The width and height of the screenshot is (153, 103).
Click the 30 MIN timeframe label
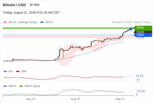(34, 5)
